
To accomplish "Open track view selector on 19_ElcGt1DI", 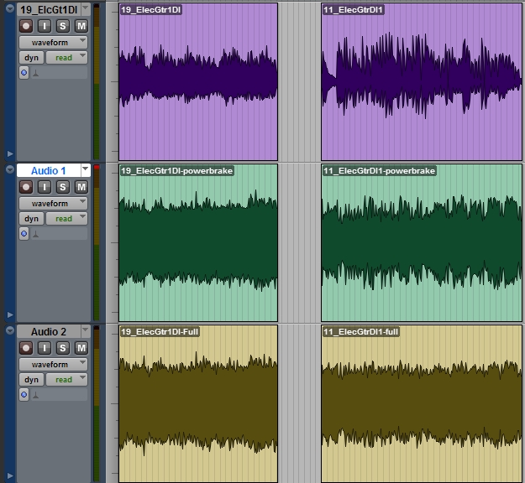I will coord(53,42).
